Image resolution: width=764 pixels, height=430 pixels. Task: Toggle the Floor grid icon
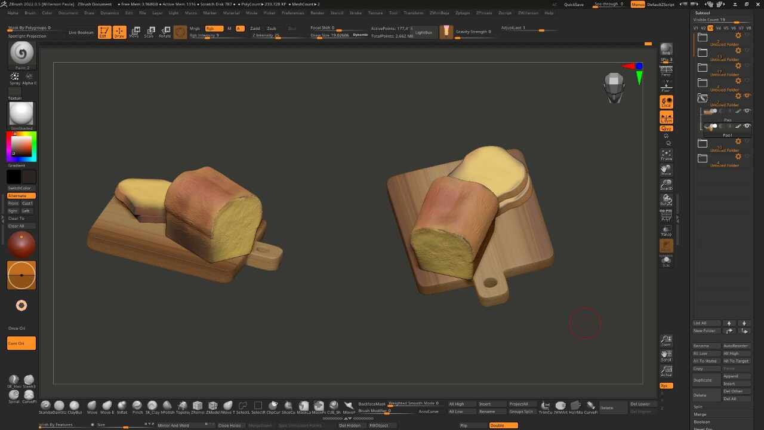(666, 87)
